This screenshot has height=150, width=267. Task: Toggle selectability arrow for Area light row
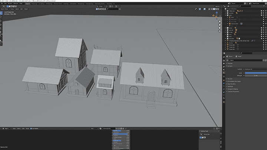pos(264,17)
